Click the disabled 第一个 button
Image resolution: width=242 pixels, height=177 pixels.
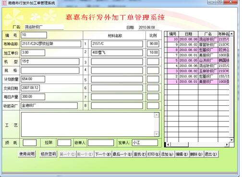pyautogui.click(x=68, y=154)
